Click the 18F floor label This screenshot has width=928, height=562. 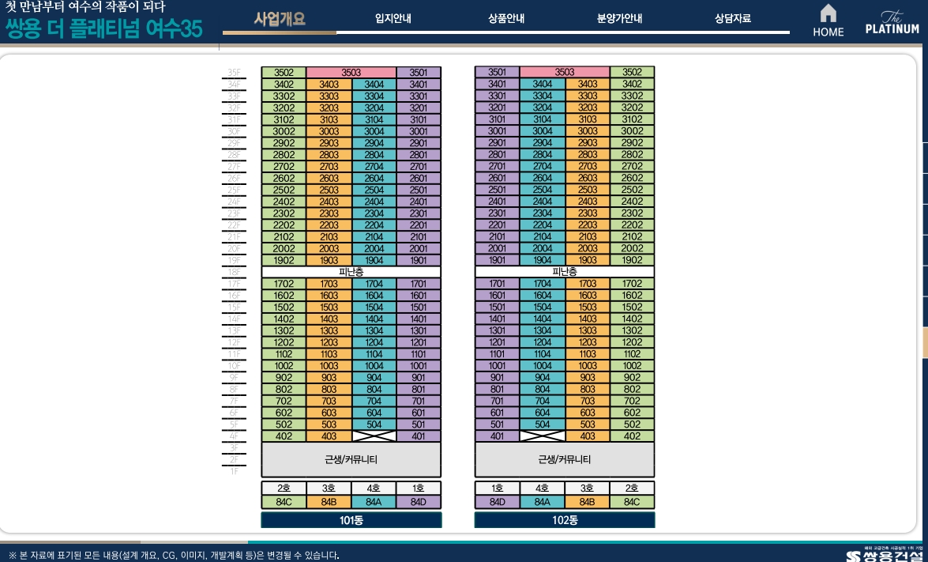pyautogui.click(x=234, y=273)
